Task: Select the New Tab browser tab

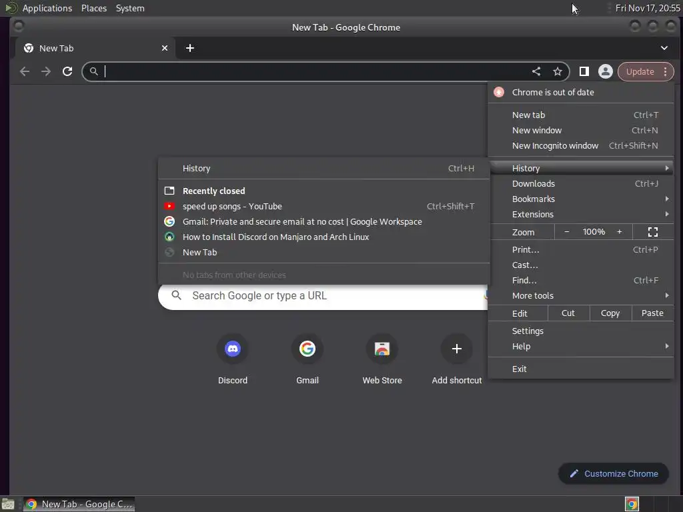Action: 95,48
